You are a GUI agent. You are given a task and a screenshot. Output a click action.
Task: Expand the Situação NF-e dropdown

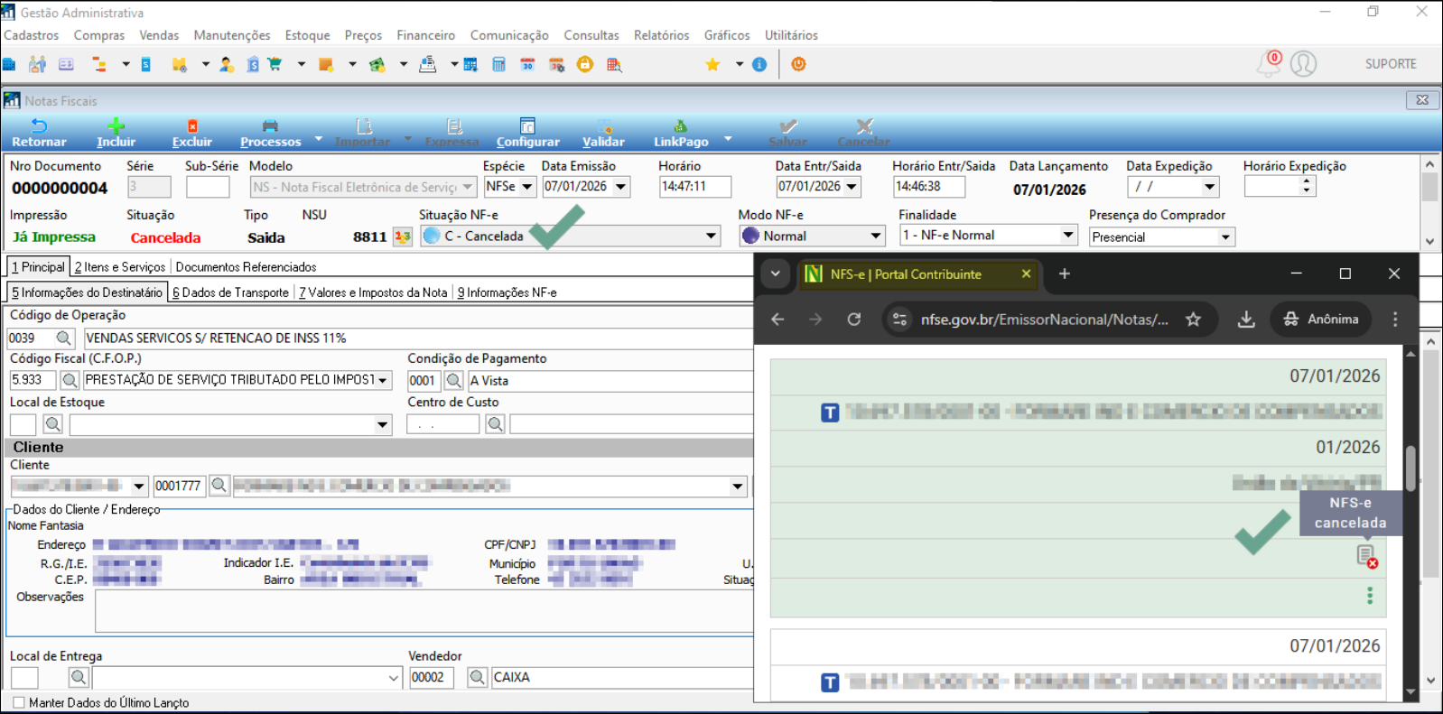coord(711,236)
